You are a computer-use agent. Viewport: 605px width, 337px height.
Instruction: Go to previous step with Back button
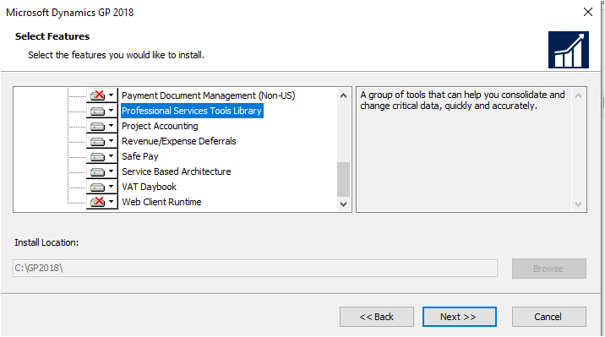377,317
